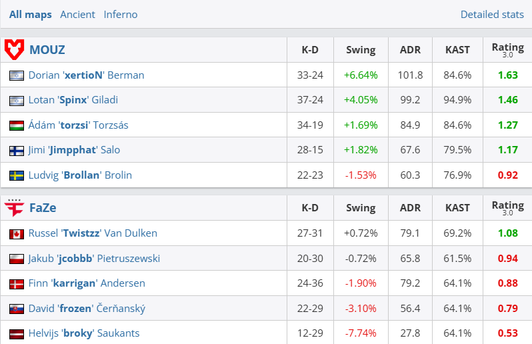This screenshot has width=532, height=344.
Task: Click the KAST column header in MOUZ table
Action: 457,49
